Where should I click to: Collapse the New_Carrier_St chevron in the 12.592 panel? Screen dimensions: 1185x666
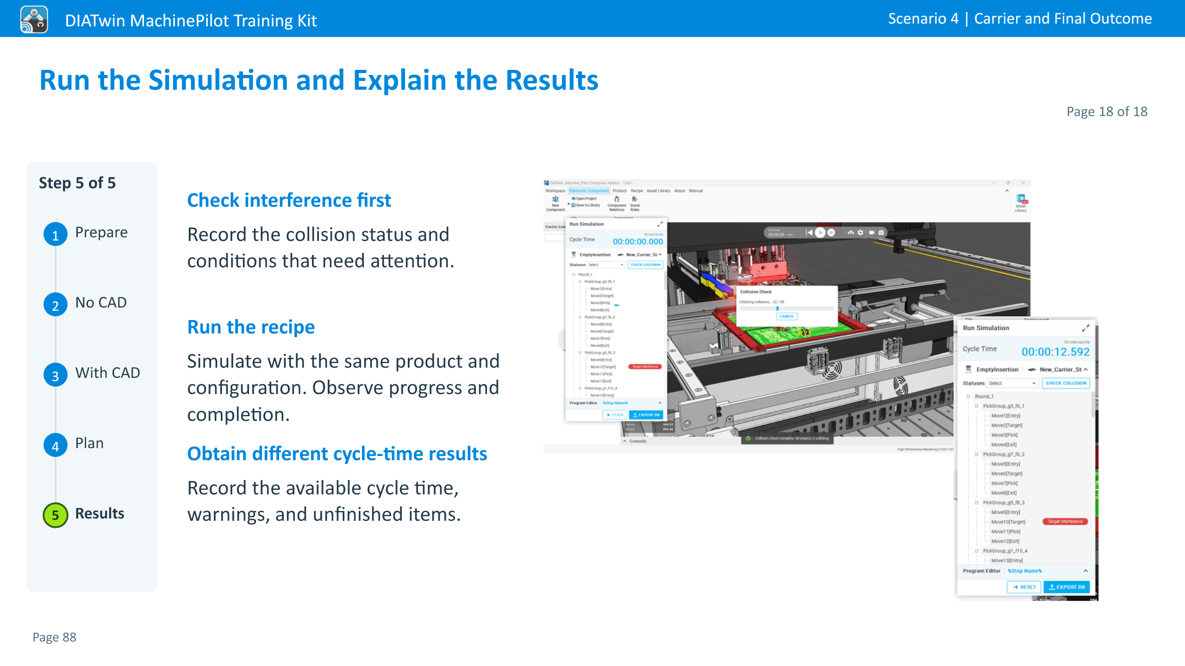(x=1085, y=370)
